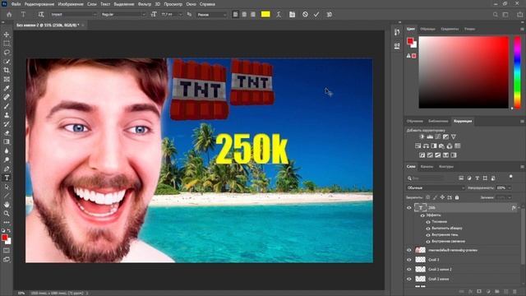Click the delete layer trash icon
Screen dimensions: 526x296
pyautogui.click(x=515, y=292)
